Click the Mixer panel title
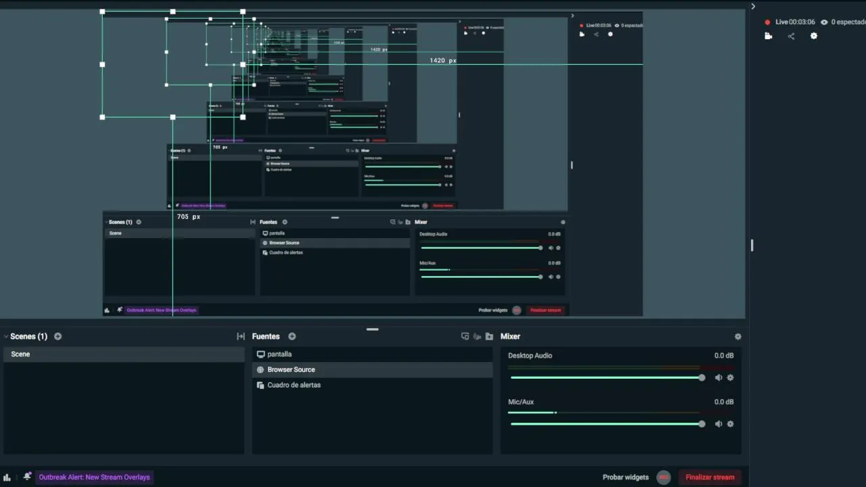 click(x=510, y=336)
